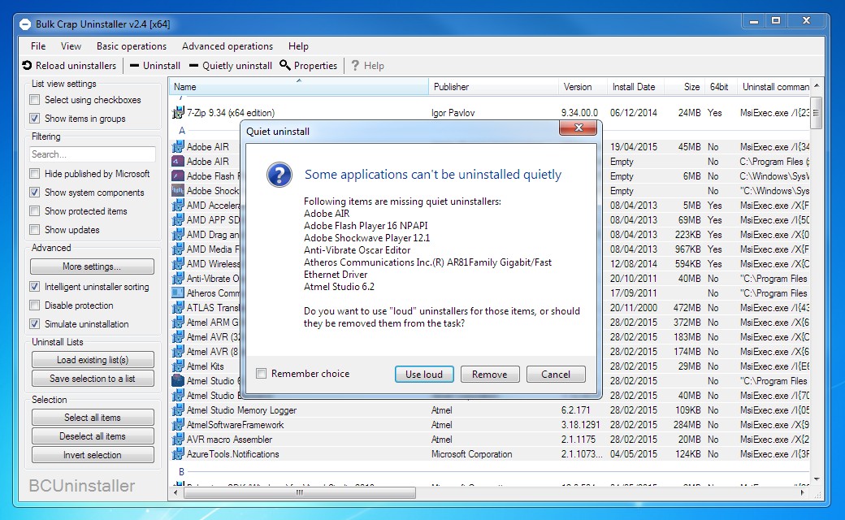The image size is (845, 520).
Task: Sort by Install Date column
Action: (x=635, y=87)
